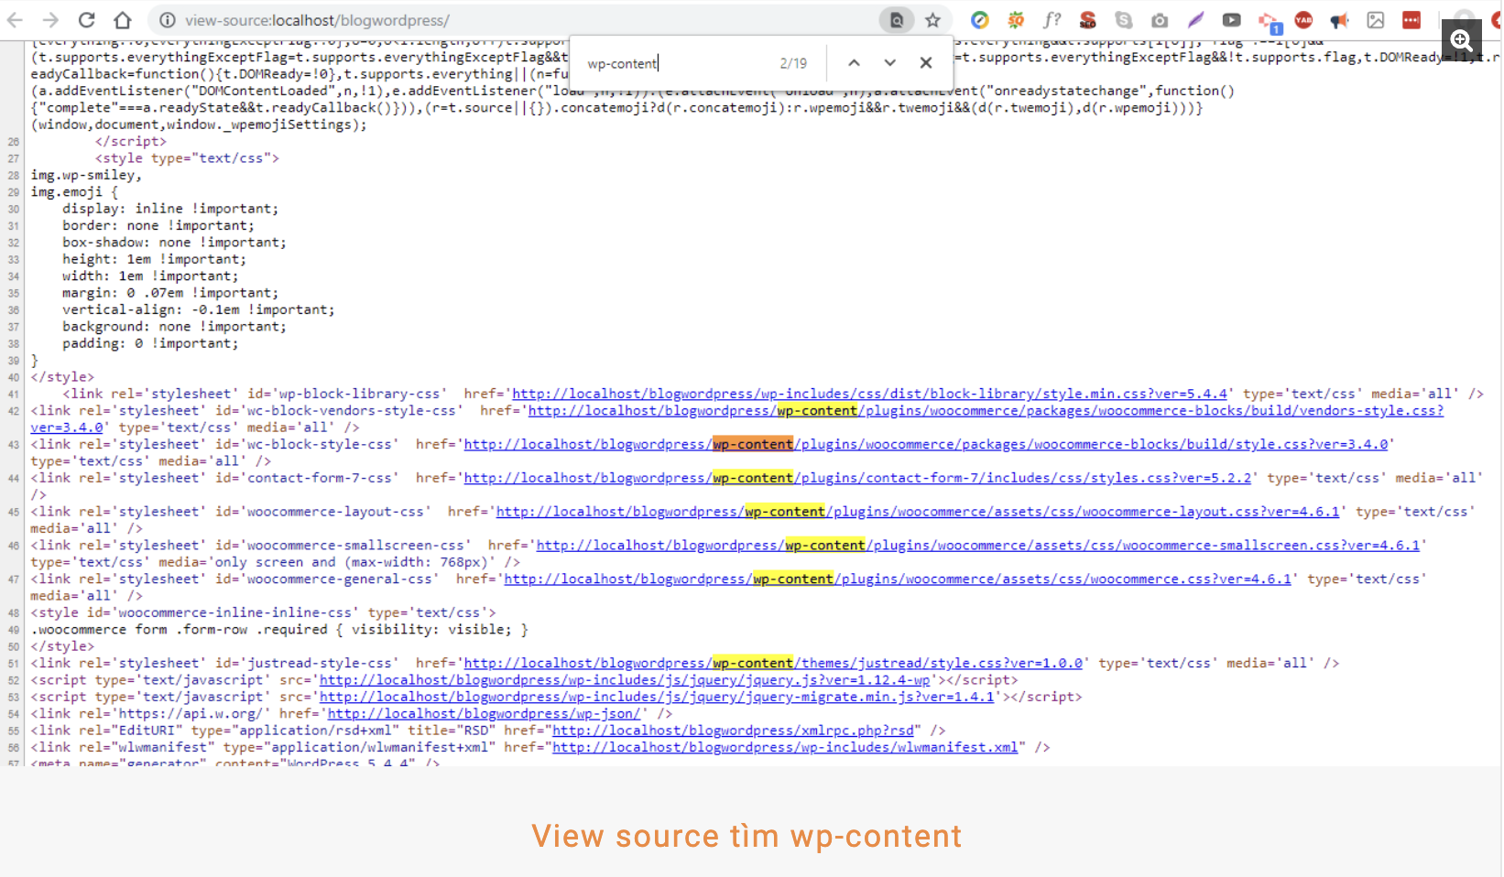Viewport: 1504px width, 877px height.
Task: Open the woocommerce-blocks build/style.css link
Action: (925, 445)
